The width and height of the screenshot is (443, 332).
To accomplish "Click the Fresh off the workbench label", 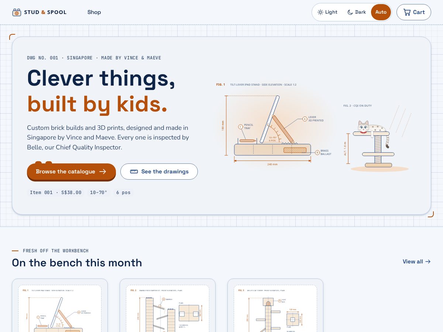I will [x=56, y=251].
